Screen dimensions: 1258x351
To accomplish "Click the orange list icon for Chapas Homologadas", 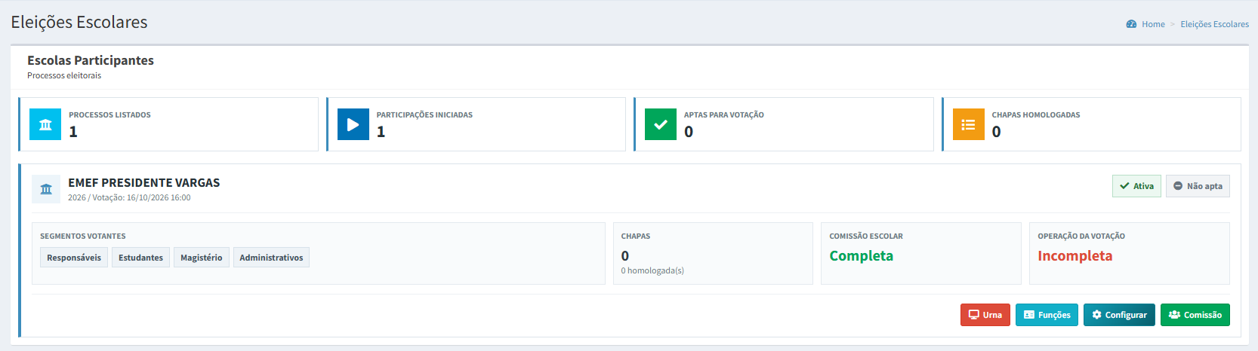I will 969,124.
